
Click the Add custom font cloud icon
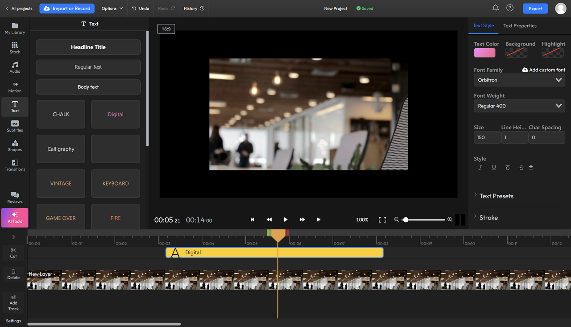pyautogui.click(x=525, y=70)
